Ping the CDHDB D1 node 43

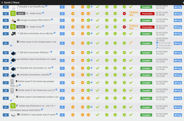pos(178,115)
